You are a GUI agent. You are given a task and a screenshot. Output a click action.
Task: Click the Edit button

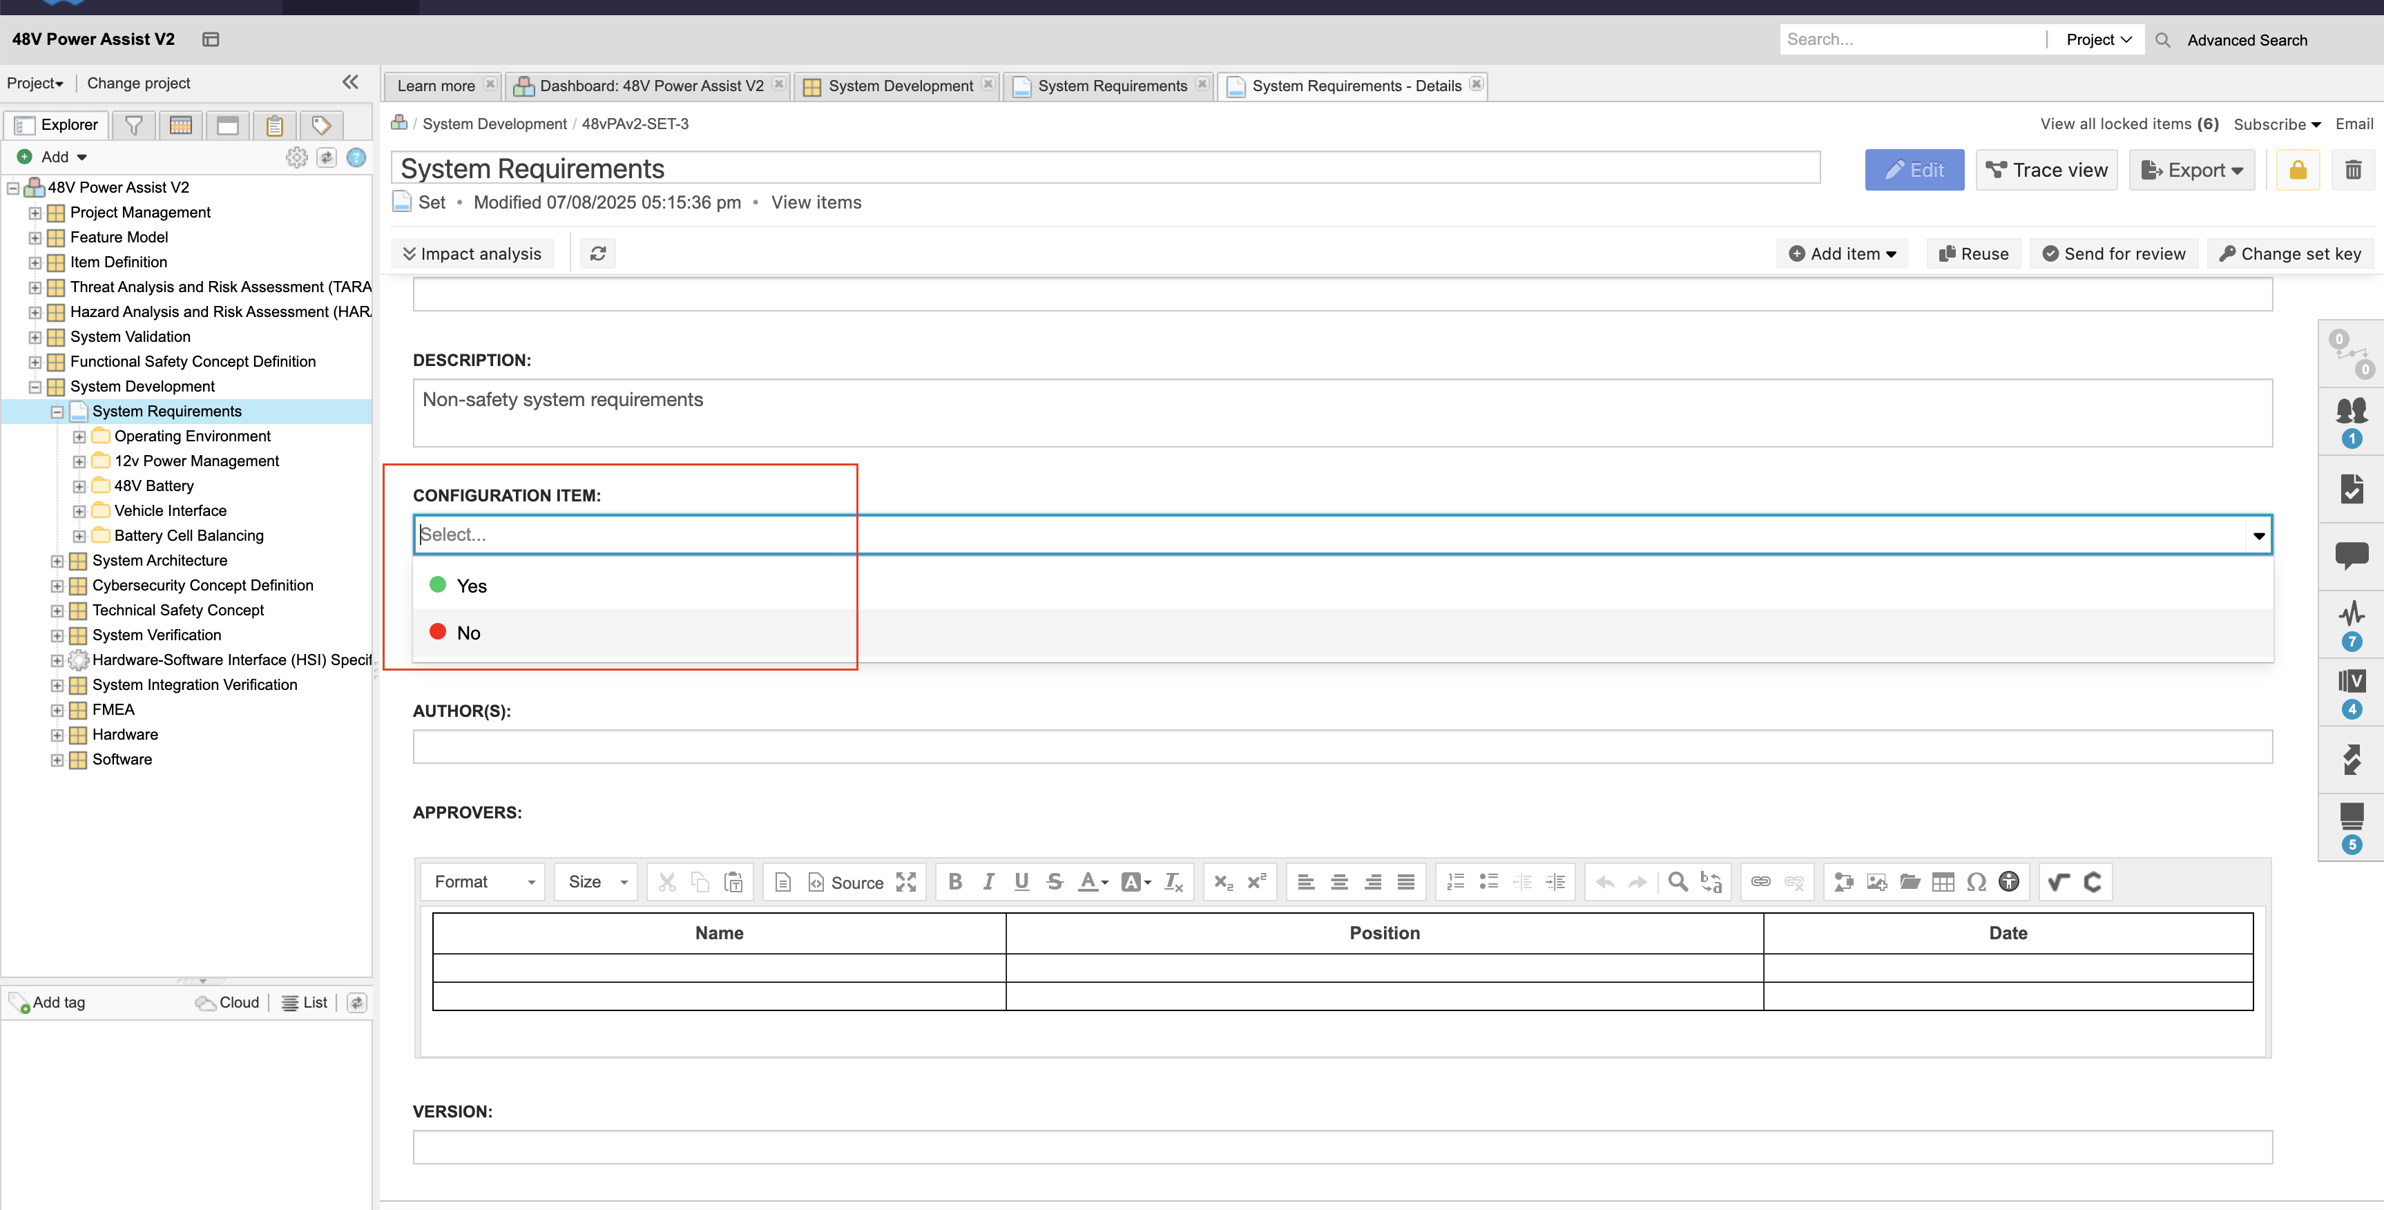pyautogui.click(x=1914, y=169)
